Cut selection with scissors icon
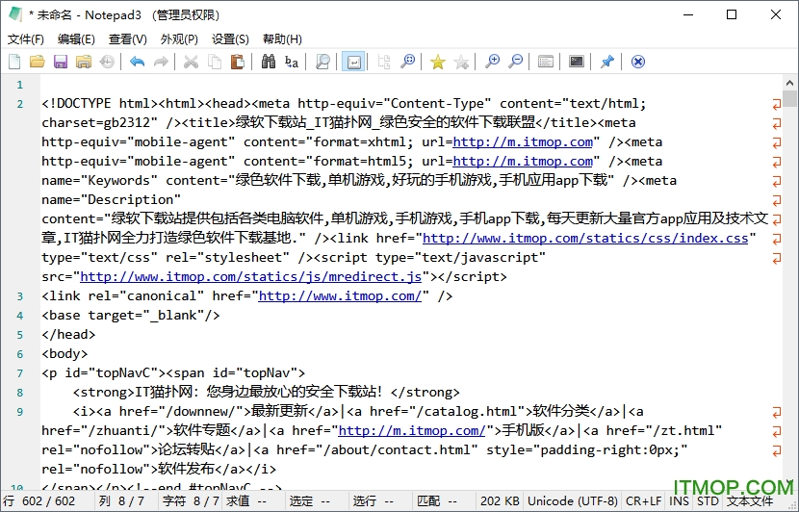The image size is (799, 512). coord(191,62)
